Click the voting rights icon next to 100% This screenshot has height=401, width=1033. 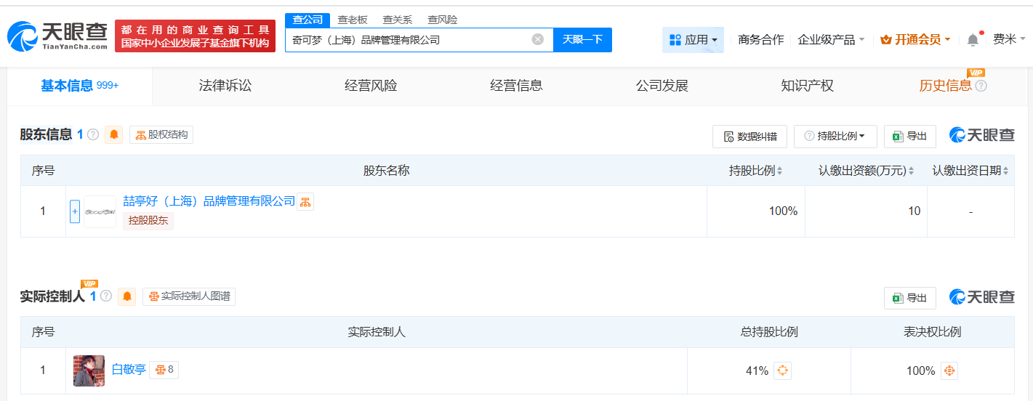click(949, 370)
